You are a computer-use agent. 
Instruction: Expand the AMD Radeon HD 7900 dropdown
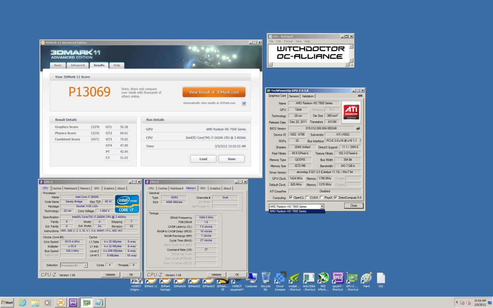point(322,206)
